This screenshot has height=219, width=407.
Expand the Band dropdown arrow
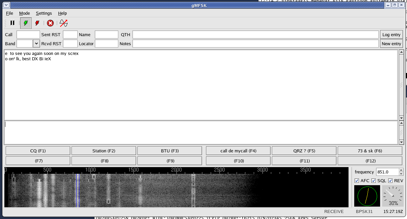[x=36, y=44]
